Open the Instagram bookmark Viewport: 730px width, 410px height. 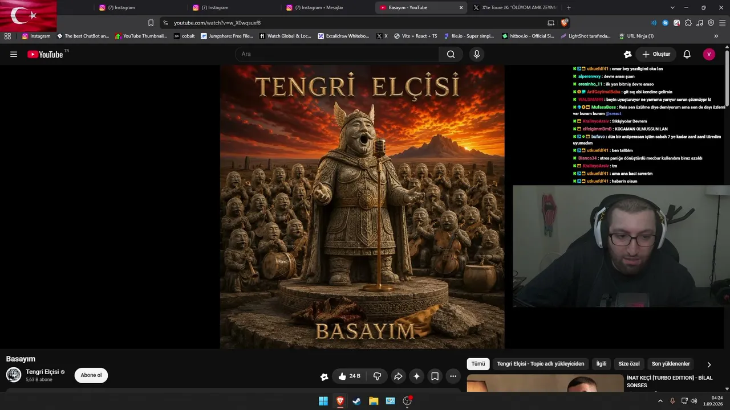click(x=36, y=36)
